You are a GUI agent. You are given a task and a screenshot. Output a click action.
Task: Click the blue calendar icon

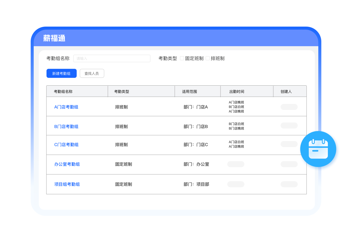[x=318, y=149]
